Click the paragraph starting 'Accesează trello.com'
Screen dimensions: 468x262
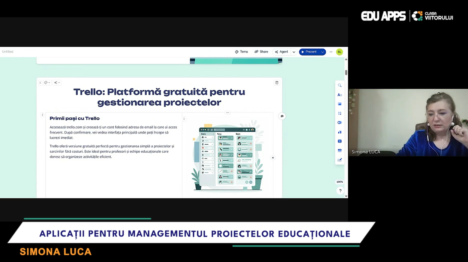point(113,132)
